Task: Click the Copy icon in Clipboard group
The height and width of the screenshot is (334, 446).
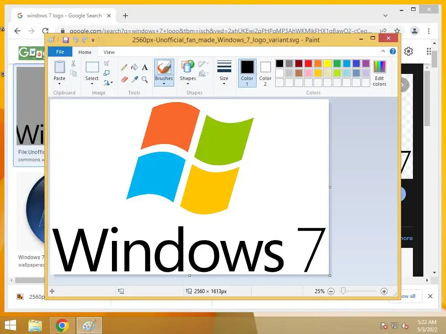Action: click(73, 73)
